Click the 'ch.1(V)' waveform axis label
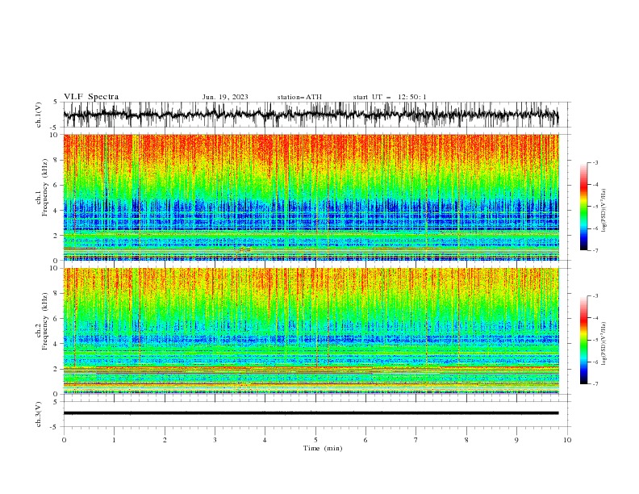 click(39, 115)
